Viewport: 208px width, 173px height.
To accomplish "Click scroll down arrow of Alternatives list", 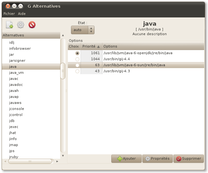I will click(x=63, y=156).
